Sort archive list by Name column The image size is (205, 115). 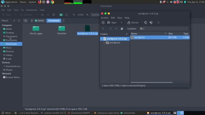click(149, 34)
